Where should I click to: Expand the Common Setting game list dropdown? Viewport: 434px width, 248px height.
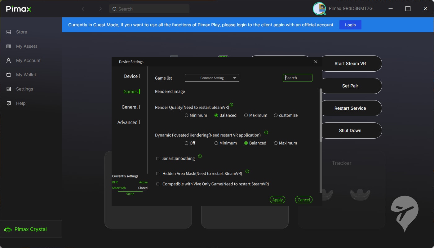coord(212,78)
